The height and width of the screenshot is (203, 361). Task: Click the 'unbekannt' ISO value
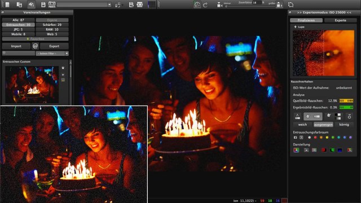(344, 88)
